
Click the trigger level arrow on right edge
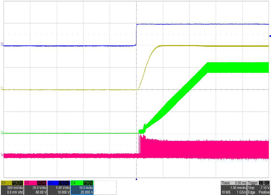tap(270, 36)
